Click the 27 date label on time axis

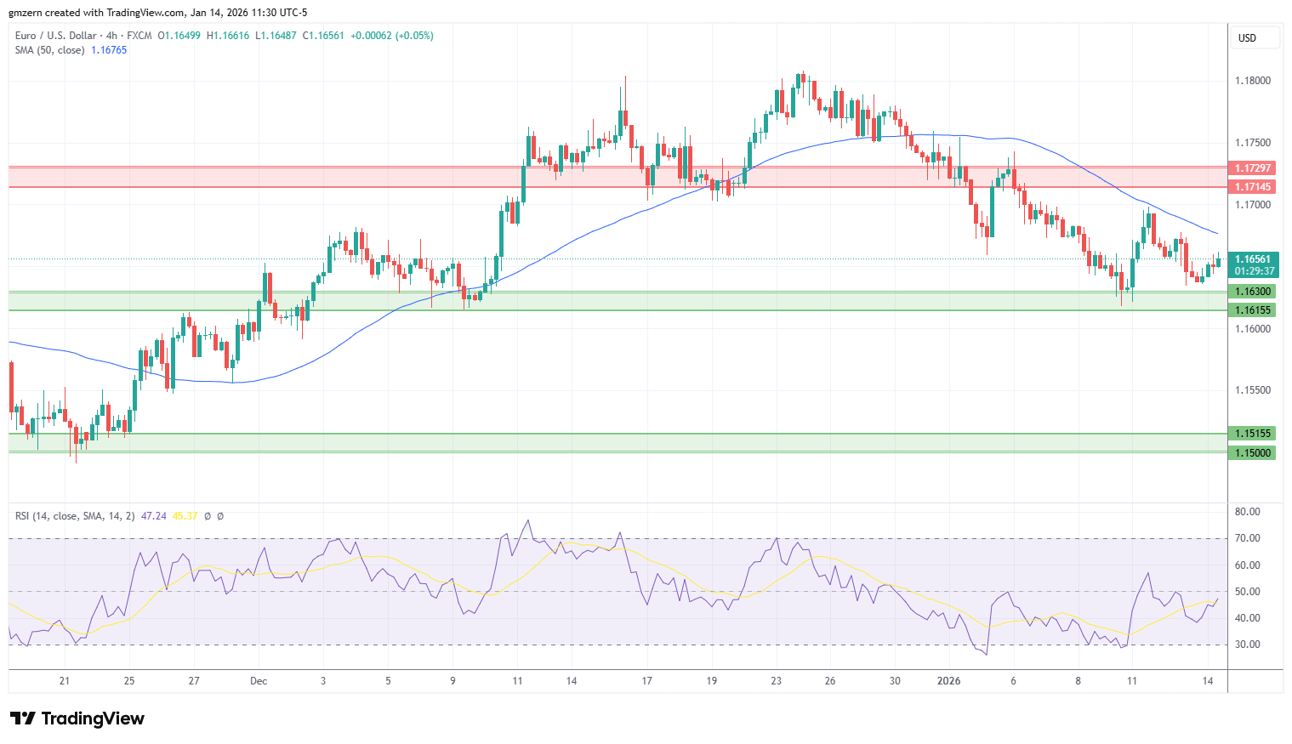coord(194,681)
